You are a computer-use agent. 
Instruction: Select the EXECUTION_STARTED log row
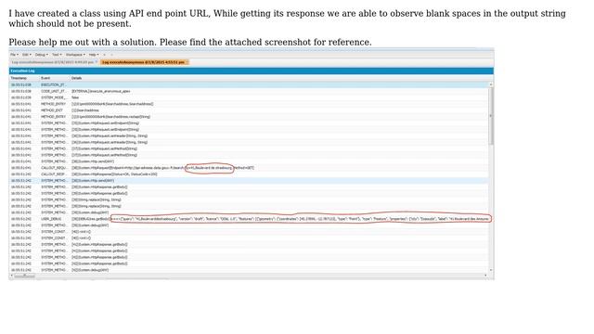pos(249,84)
